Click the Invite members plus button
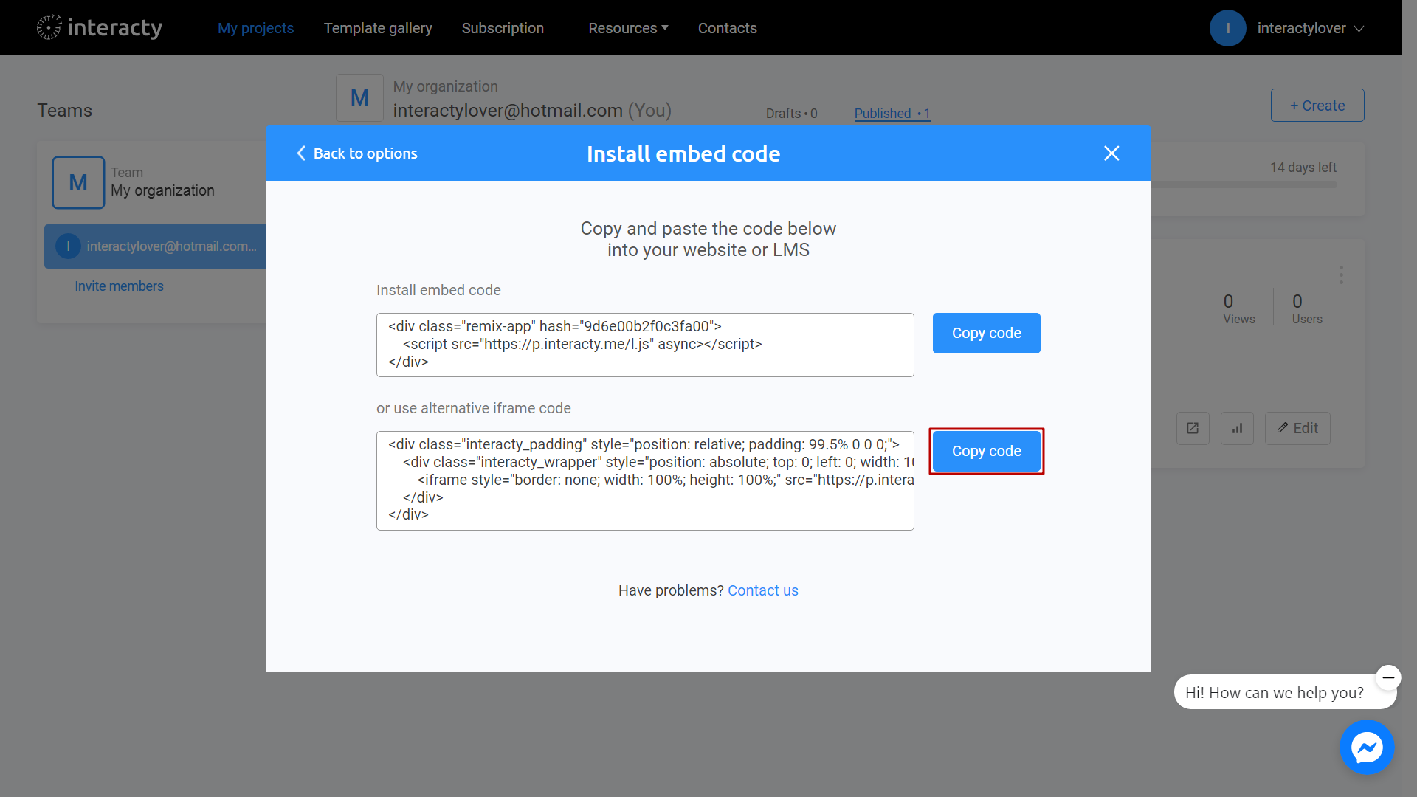Viewport: 1417px width, 797px height. tap(110, 286)
